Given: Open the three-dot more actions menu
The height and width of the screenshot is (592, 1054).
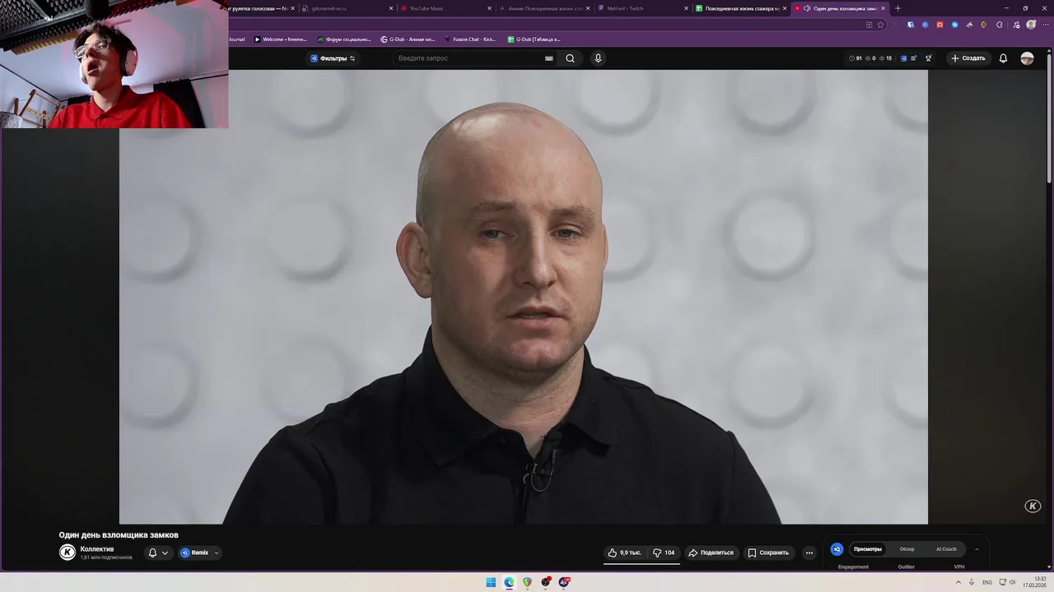Looking at the screenshot, I should (x=809, y=553).
